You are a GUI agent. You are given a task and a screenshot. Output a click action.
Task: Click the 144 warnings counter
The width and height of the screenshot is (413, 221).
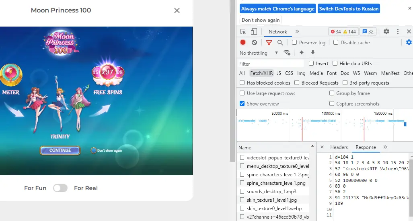[x=349, y=32]
